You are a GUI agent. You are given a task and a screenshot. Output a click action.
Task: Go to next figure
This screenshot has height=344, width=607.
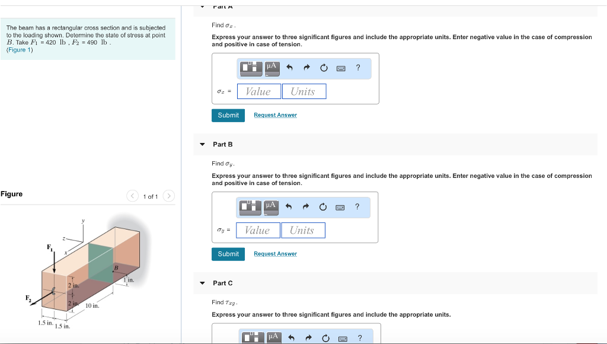pos(169,196)
